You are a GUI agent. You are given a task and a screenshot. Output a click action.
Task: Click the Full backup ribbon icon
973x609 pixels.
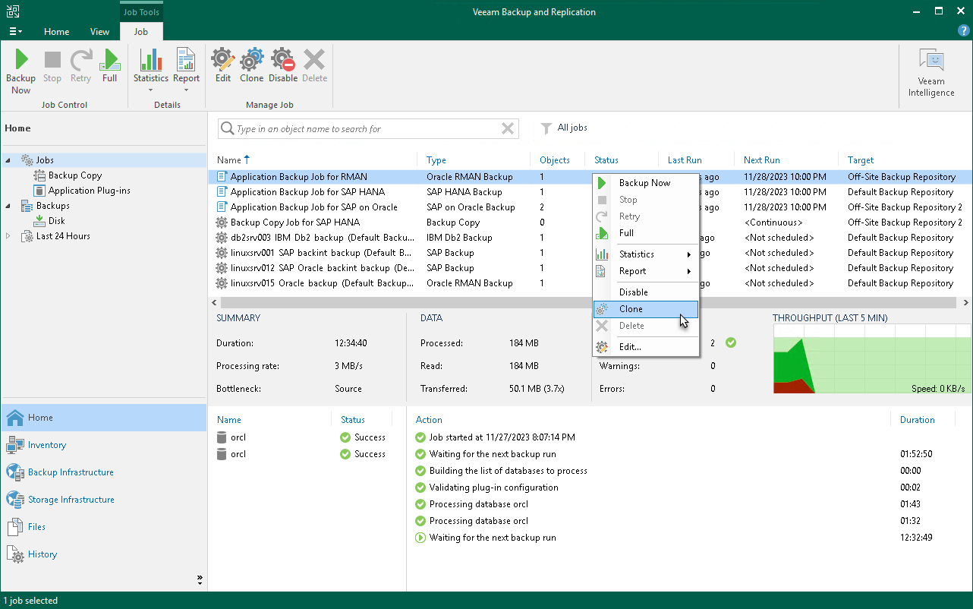click(x=110, y=66)
